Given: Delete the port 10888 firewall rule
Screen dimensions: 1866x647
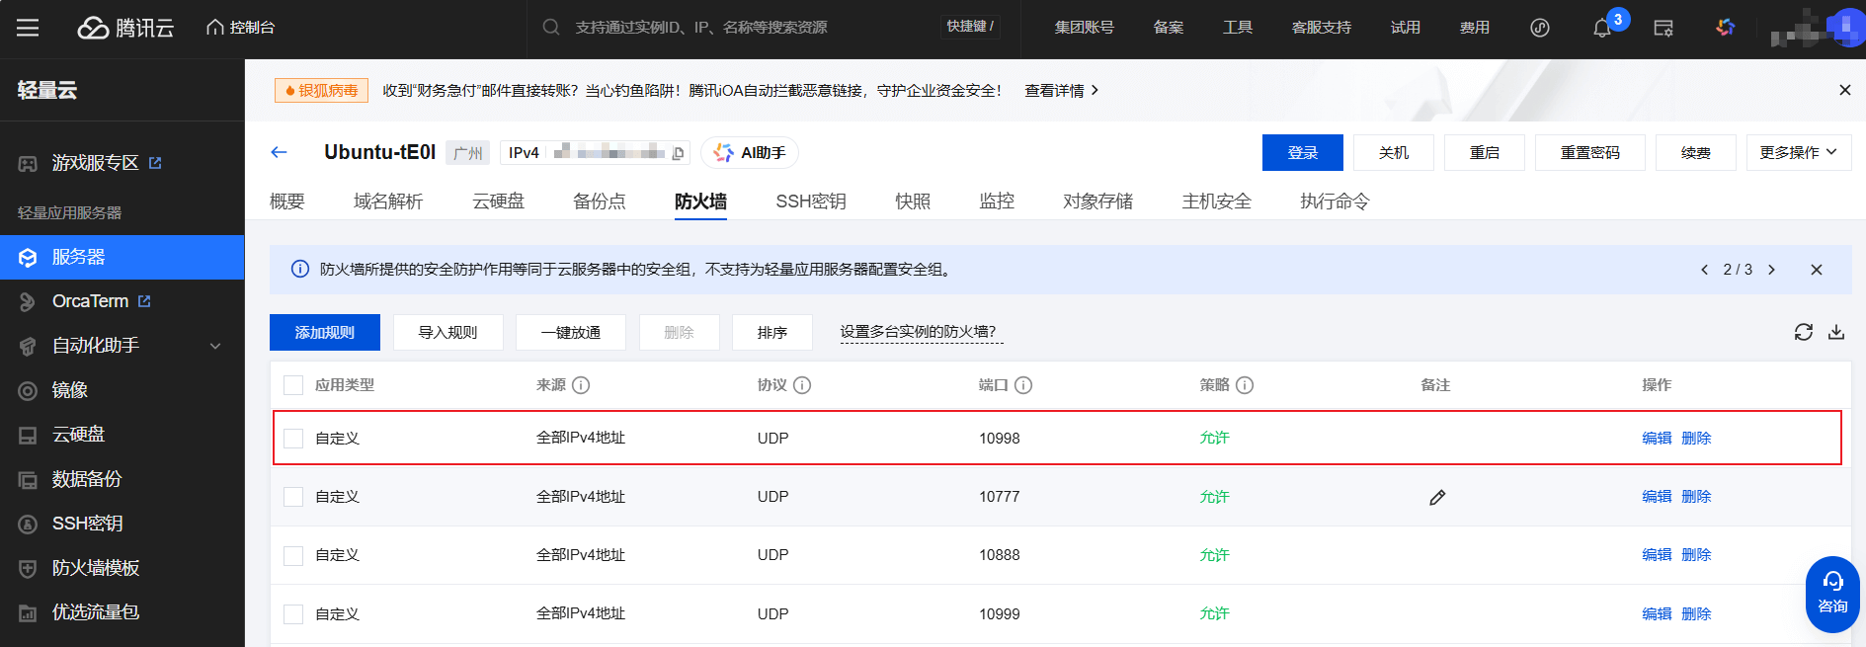Looking at the screenshot, I should point(1696,555).
